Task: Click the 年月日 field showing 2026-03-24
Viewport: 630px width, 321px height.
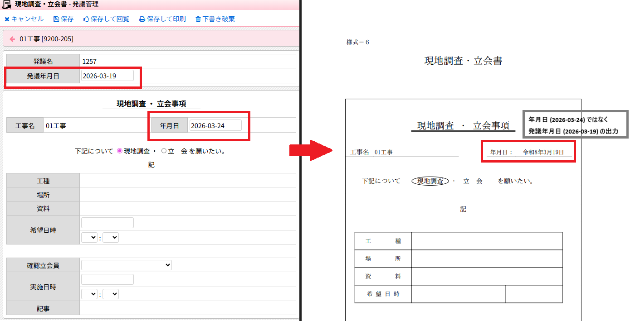Action: [x=215, y=125]
